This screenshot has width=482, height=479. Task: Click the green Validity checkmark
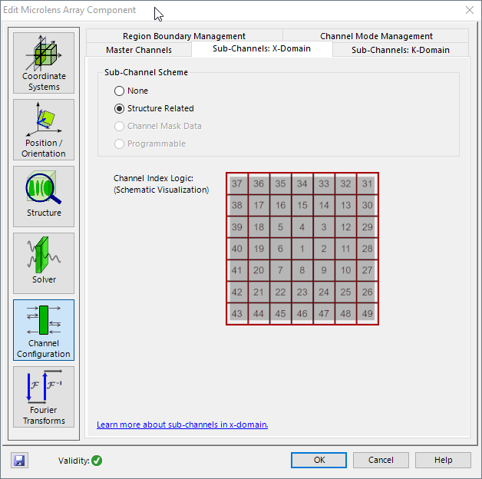(x=97, y=461)
